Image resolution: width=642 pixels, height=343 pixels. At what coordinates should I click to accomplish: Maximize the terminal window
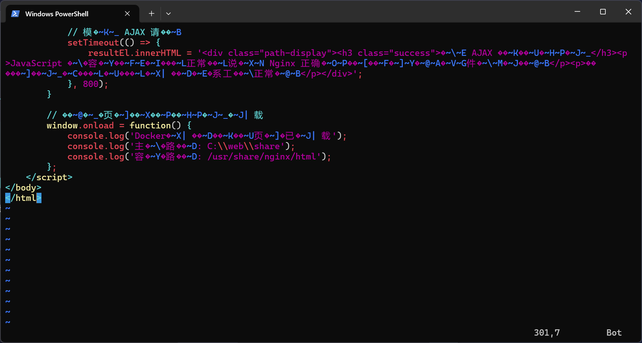coord(603,12)
